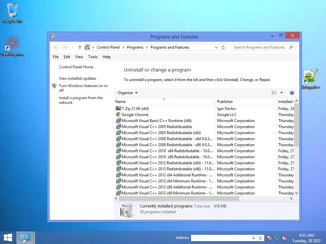Click the Forward navigation arrow
The height and width of the screenshot is (244, 326).
65,47
